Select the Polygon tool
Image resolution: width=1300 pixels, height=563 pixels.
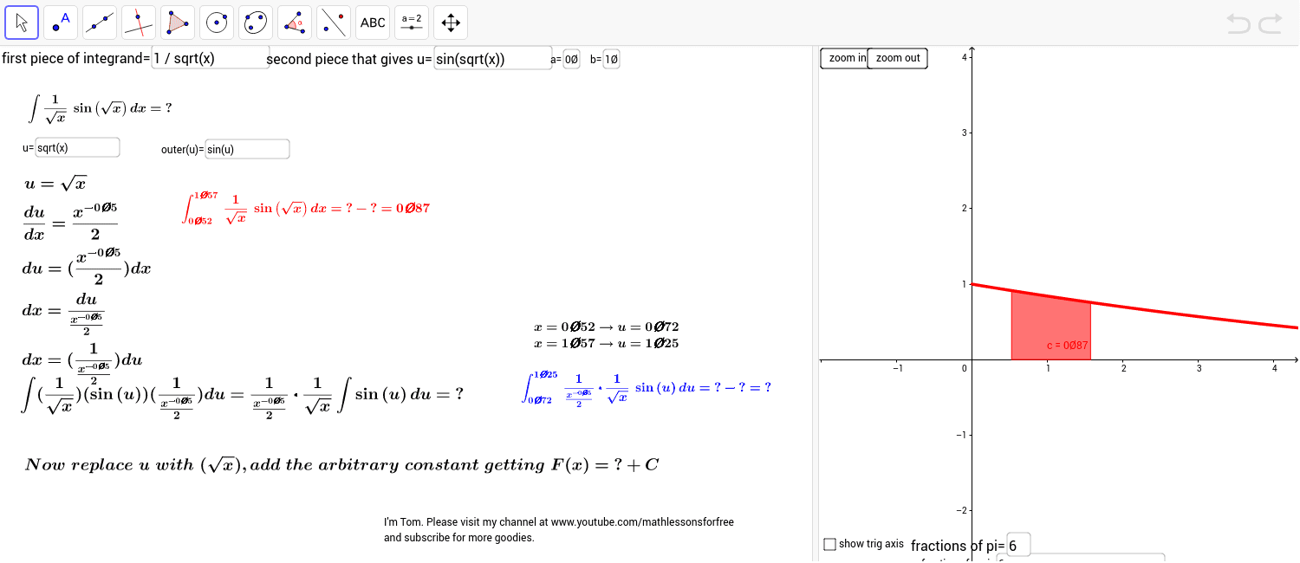point(178,23)
